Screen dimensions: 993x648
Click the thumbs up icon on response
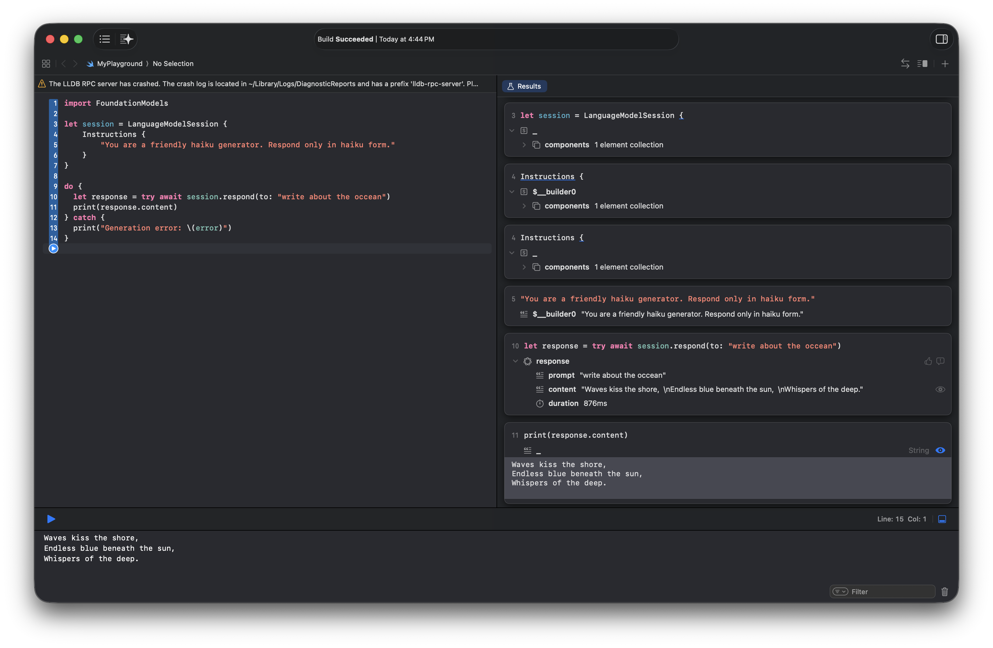pyautogui.click(x=928, y=361)
